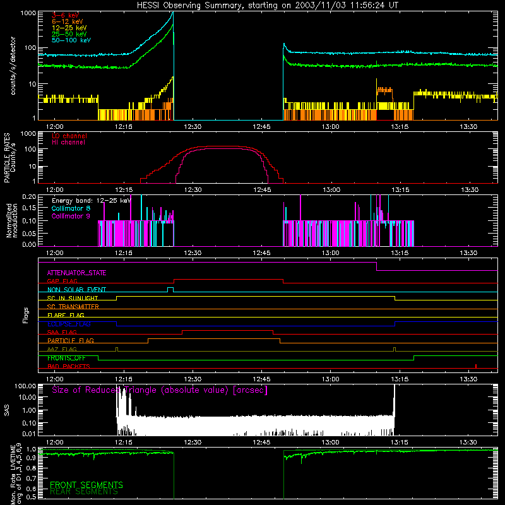The width and height of the screenshot is (505, 505).
Task: Click the PARTICLE_FLAG label
Action: pos(71,341)
